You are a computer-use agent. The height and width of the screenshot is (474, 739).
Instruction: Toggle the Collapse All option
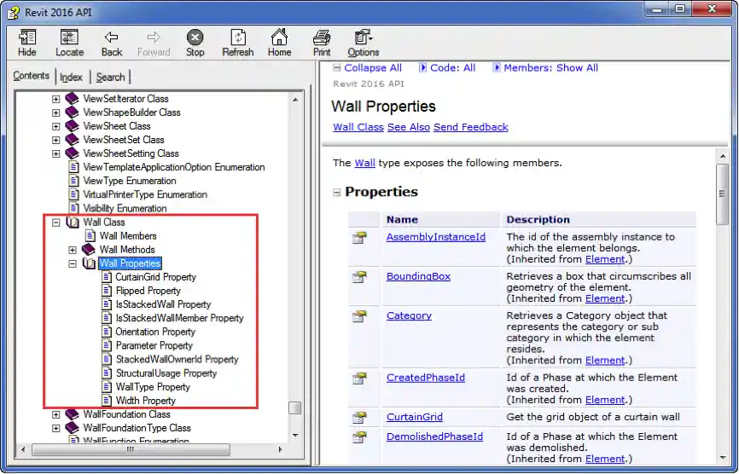[x=372, y=67]
